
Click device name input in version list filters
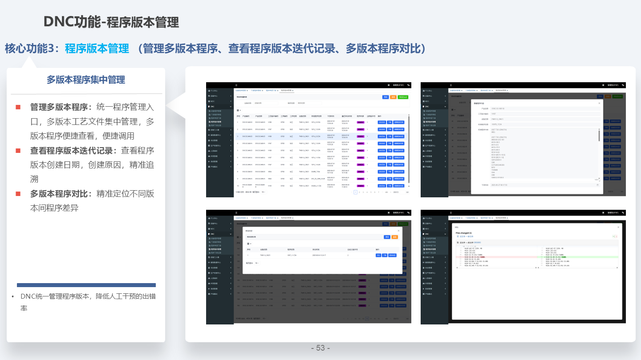click(266, 103)
